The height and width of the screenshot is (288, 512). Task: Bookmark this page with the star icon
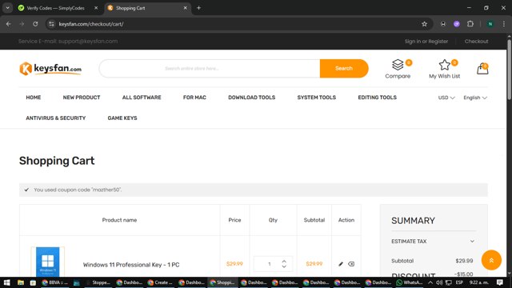point(424,24)
